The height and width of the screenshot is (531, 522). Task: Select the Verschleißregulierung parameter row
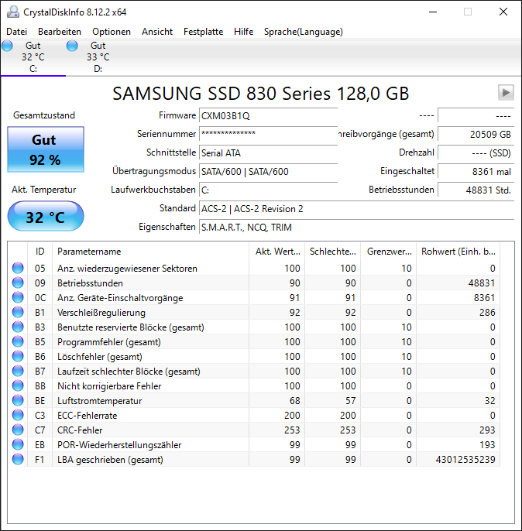click(254, 312)
